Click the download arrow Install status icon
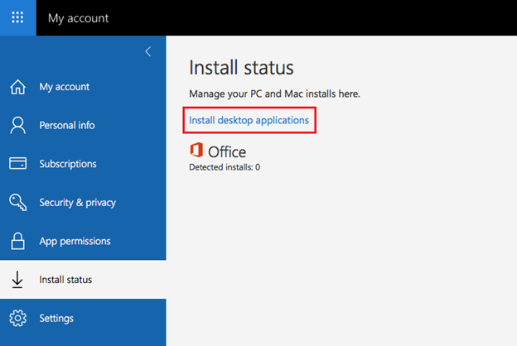This screenshot has width=517, height=346. coord(17,280)
